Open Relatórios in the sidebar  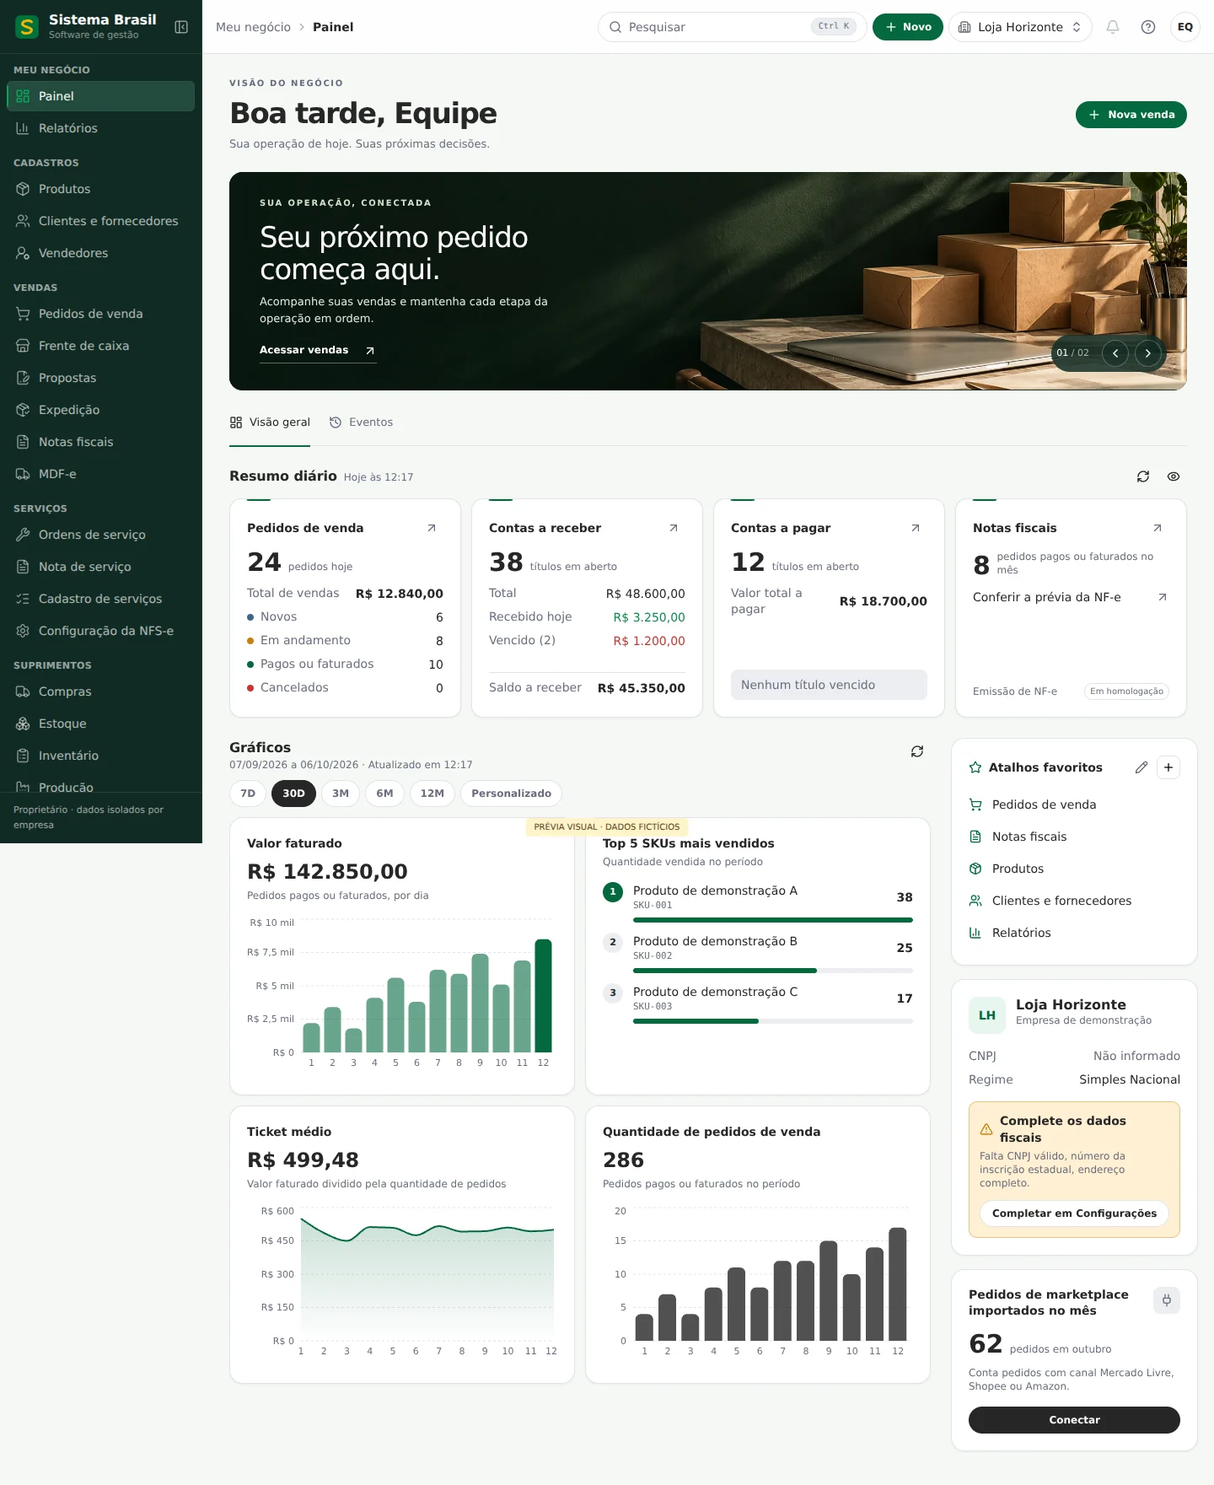click(100, 128)
